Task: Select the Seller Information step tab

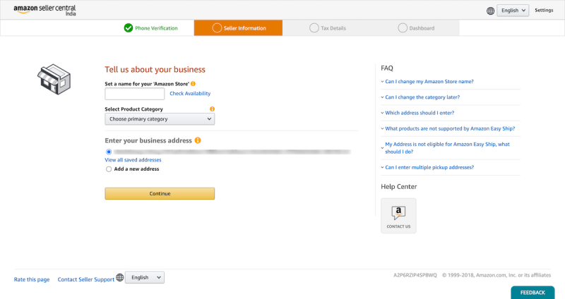Action: pyautogui.click(x=238, y=28)
